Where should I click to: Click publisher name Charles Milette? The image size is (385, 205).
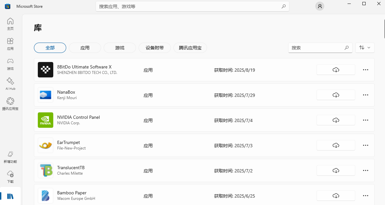[70, 173]
